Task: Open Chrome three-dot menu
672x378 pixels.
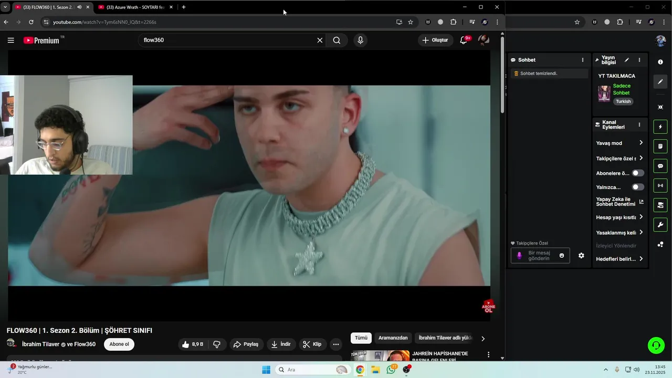Action: (x=497, y=22)
